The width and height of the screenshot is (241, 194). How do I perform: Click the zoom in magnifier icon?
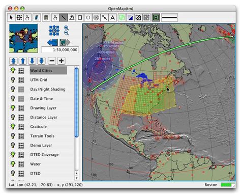click(66, 27)
